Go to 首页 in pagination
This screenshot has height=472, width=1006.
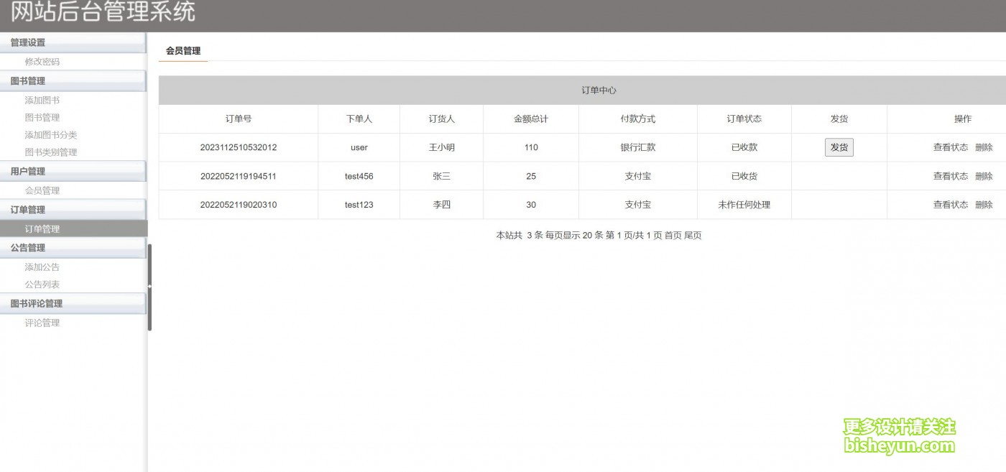[673, 236]
